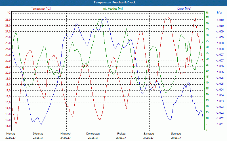
Task: Click the date '24.05.17'
Action: pos(66,138)
